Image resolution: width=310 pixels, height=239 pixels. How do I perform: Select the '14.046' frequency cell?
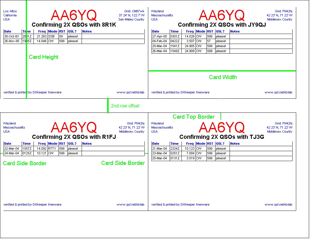point(41,41)
